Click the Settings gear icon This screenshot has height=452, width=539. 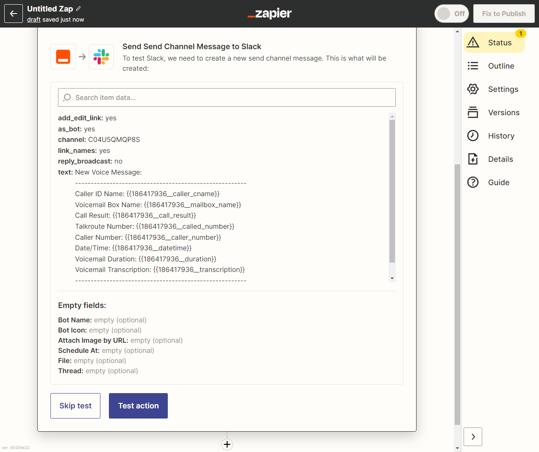pyautogui.click(x=473, y=89)
